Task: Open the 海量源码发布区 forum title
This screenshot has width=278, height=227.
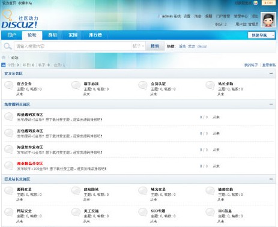Action: point(30,115)
